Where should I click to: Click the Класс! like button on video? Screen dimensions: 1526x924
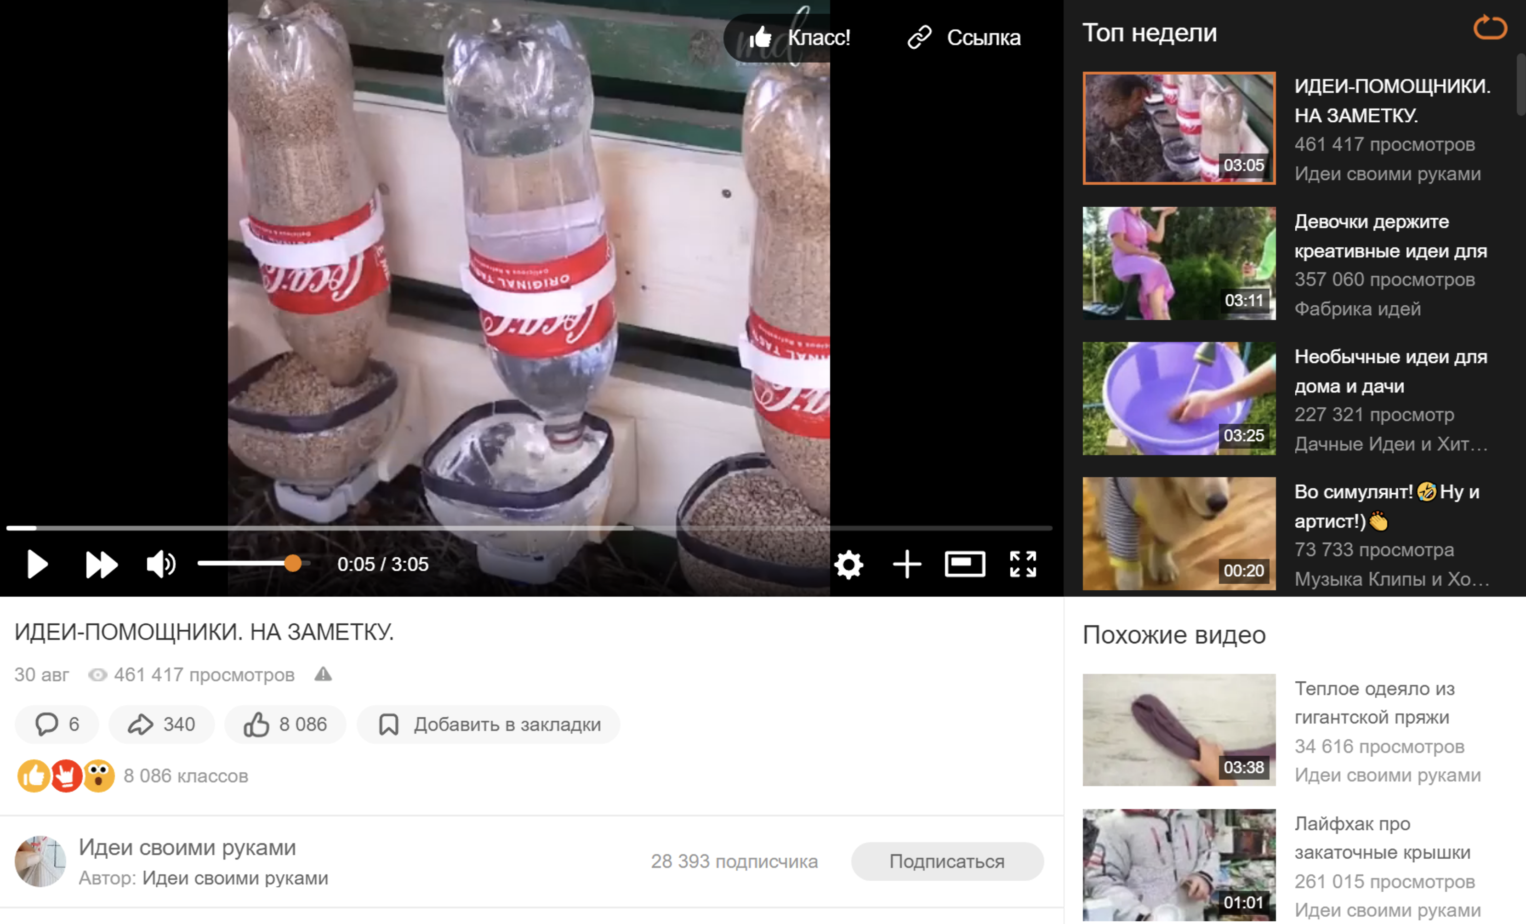click(x=799, y=38)
